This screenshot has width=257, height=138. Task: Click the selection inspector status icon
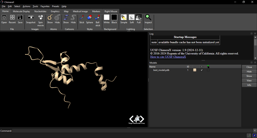click(249, 135)
